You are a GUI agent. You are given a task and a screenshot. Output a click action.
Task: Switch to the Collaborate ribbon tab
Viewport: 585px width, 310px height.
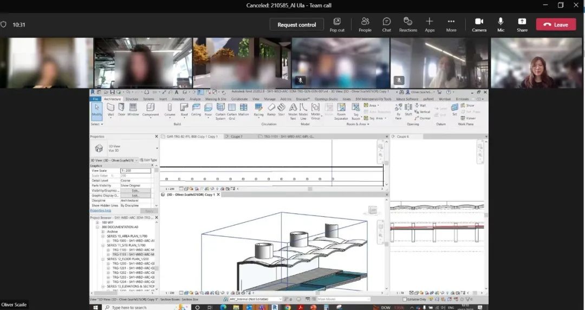(239, 99)
